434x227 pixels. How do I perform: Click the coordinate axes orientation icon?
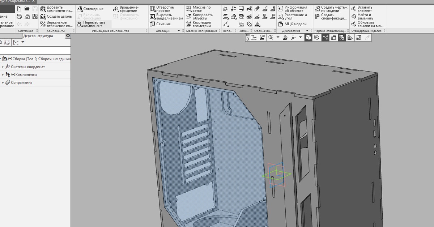[293, 37]
